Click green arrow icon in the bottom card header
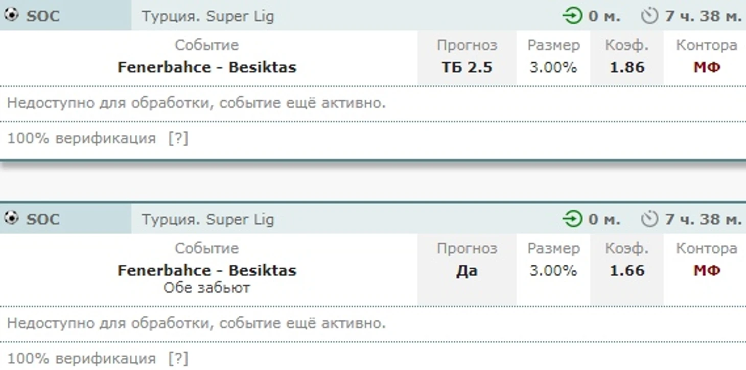The width and height of the screenshot is (746, 370). point(572,219)
